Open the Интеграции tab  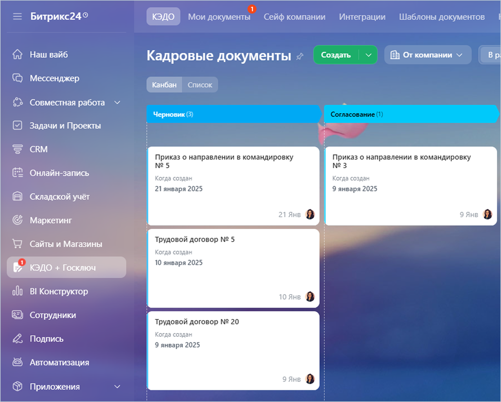pos(362,17)
